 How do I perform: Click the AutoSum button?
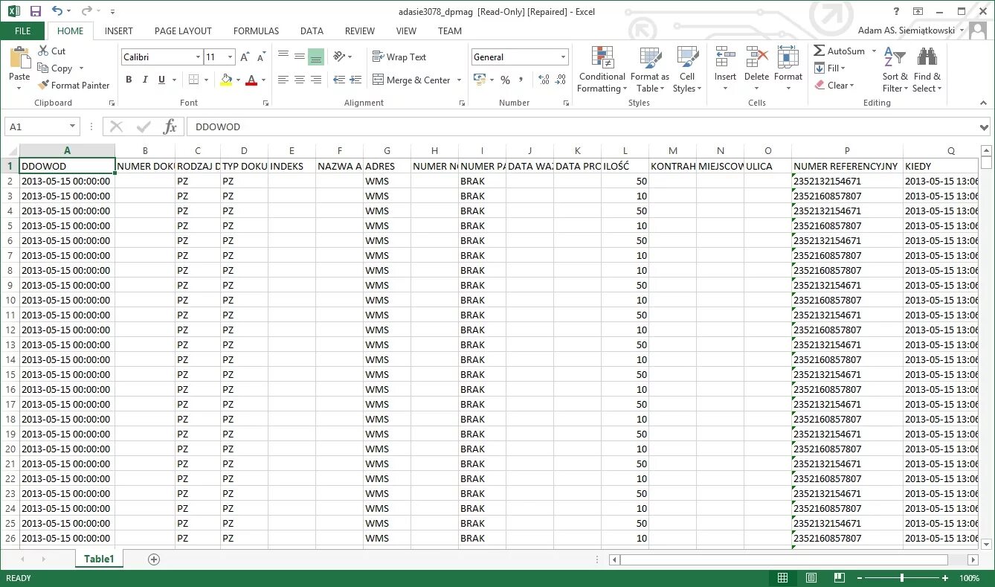tap(839, 51)
